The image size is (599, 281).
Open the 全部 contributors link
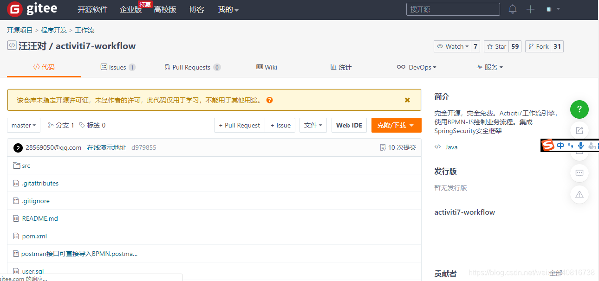point(556,273)
